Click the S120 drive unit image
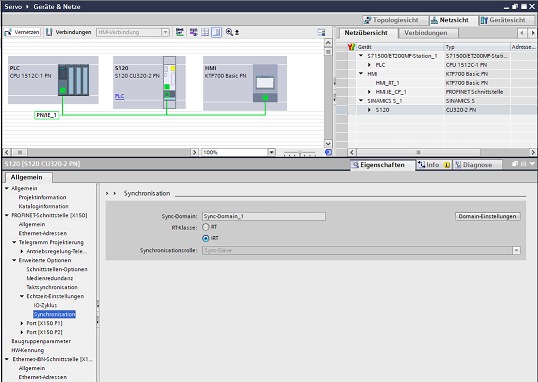The image size is (538, 382). click(169, 82)
